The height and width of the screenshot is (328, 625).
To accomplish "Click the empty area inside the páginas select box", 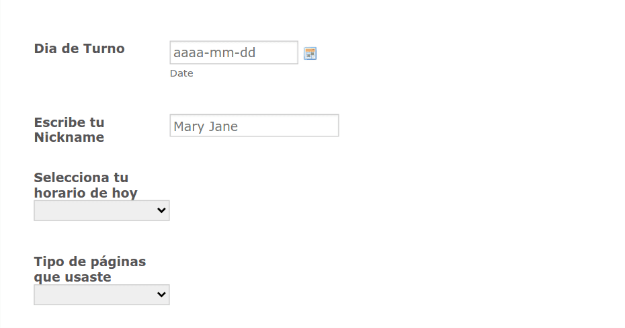I will point(93,294).
